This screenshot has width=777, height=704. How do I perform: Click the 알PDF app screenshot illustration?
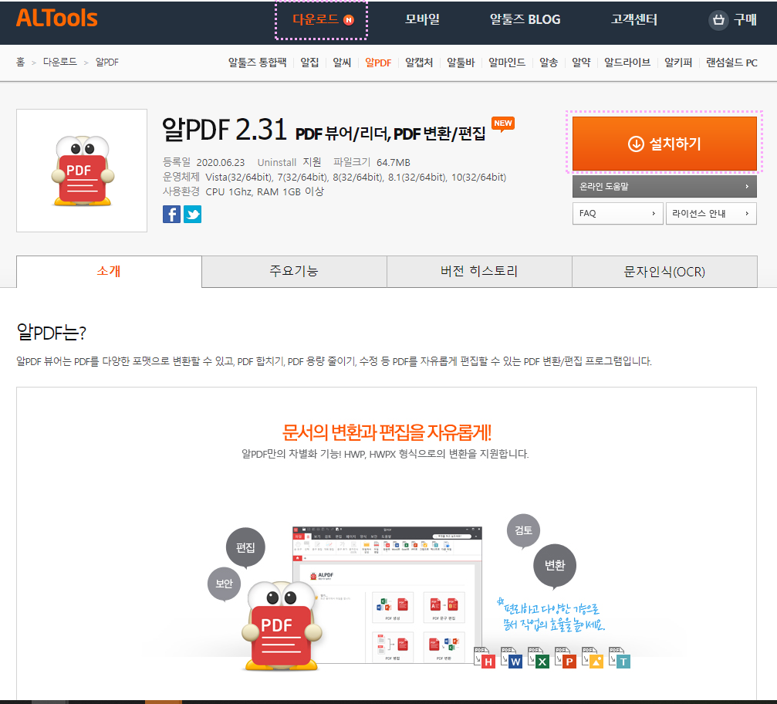387,594
